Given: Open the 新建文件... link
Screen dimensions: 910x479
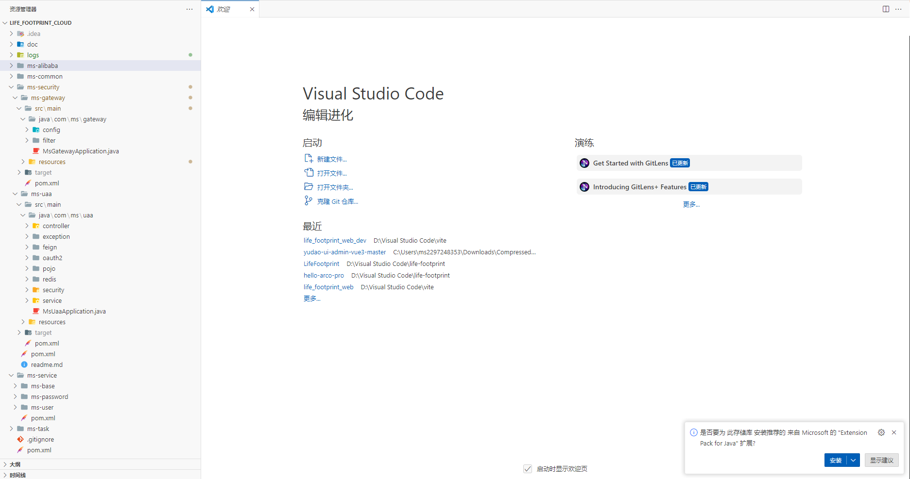Looking at the screenshot, I should pyautogui.click(x=332, y=159).
